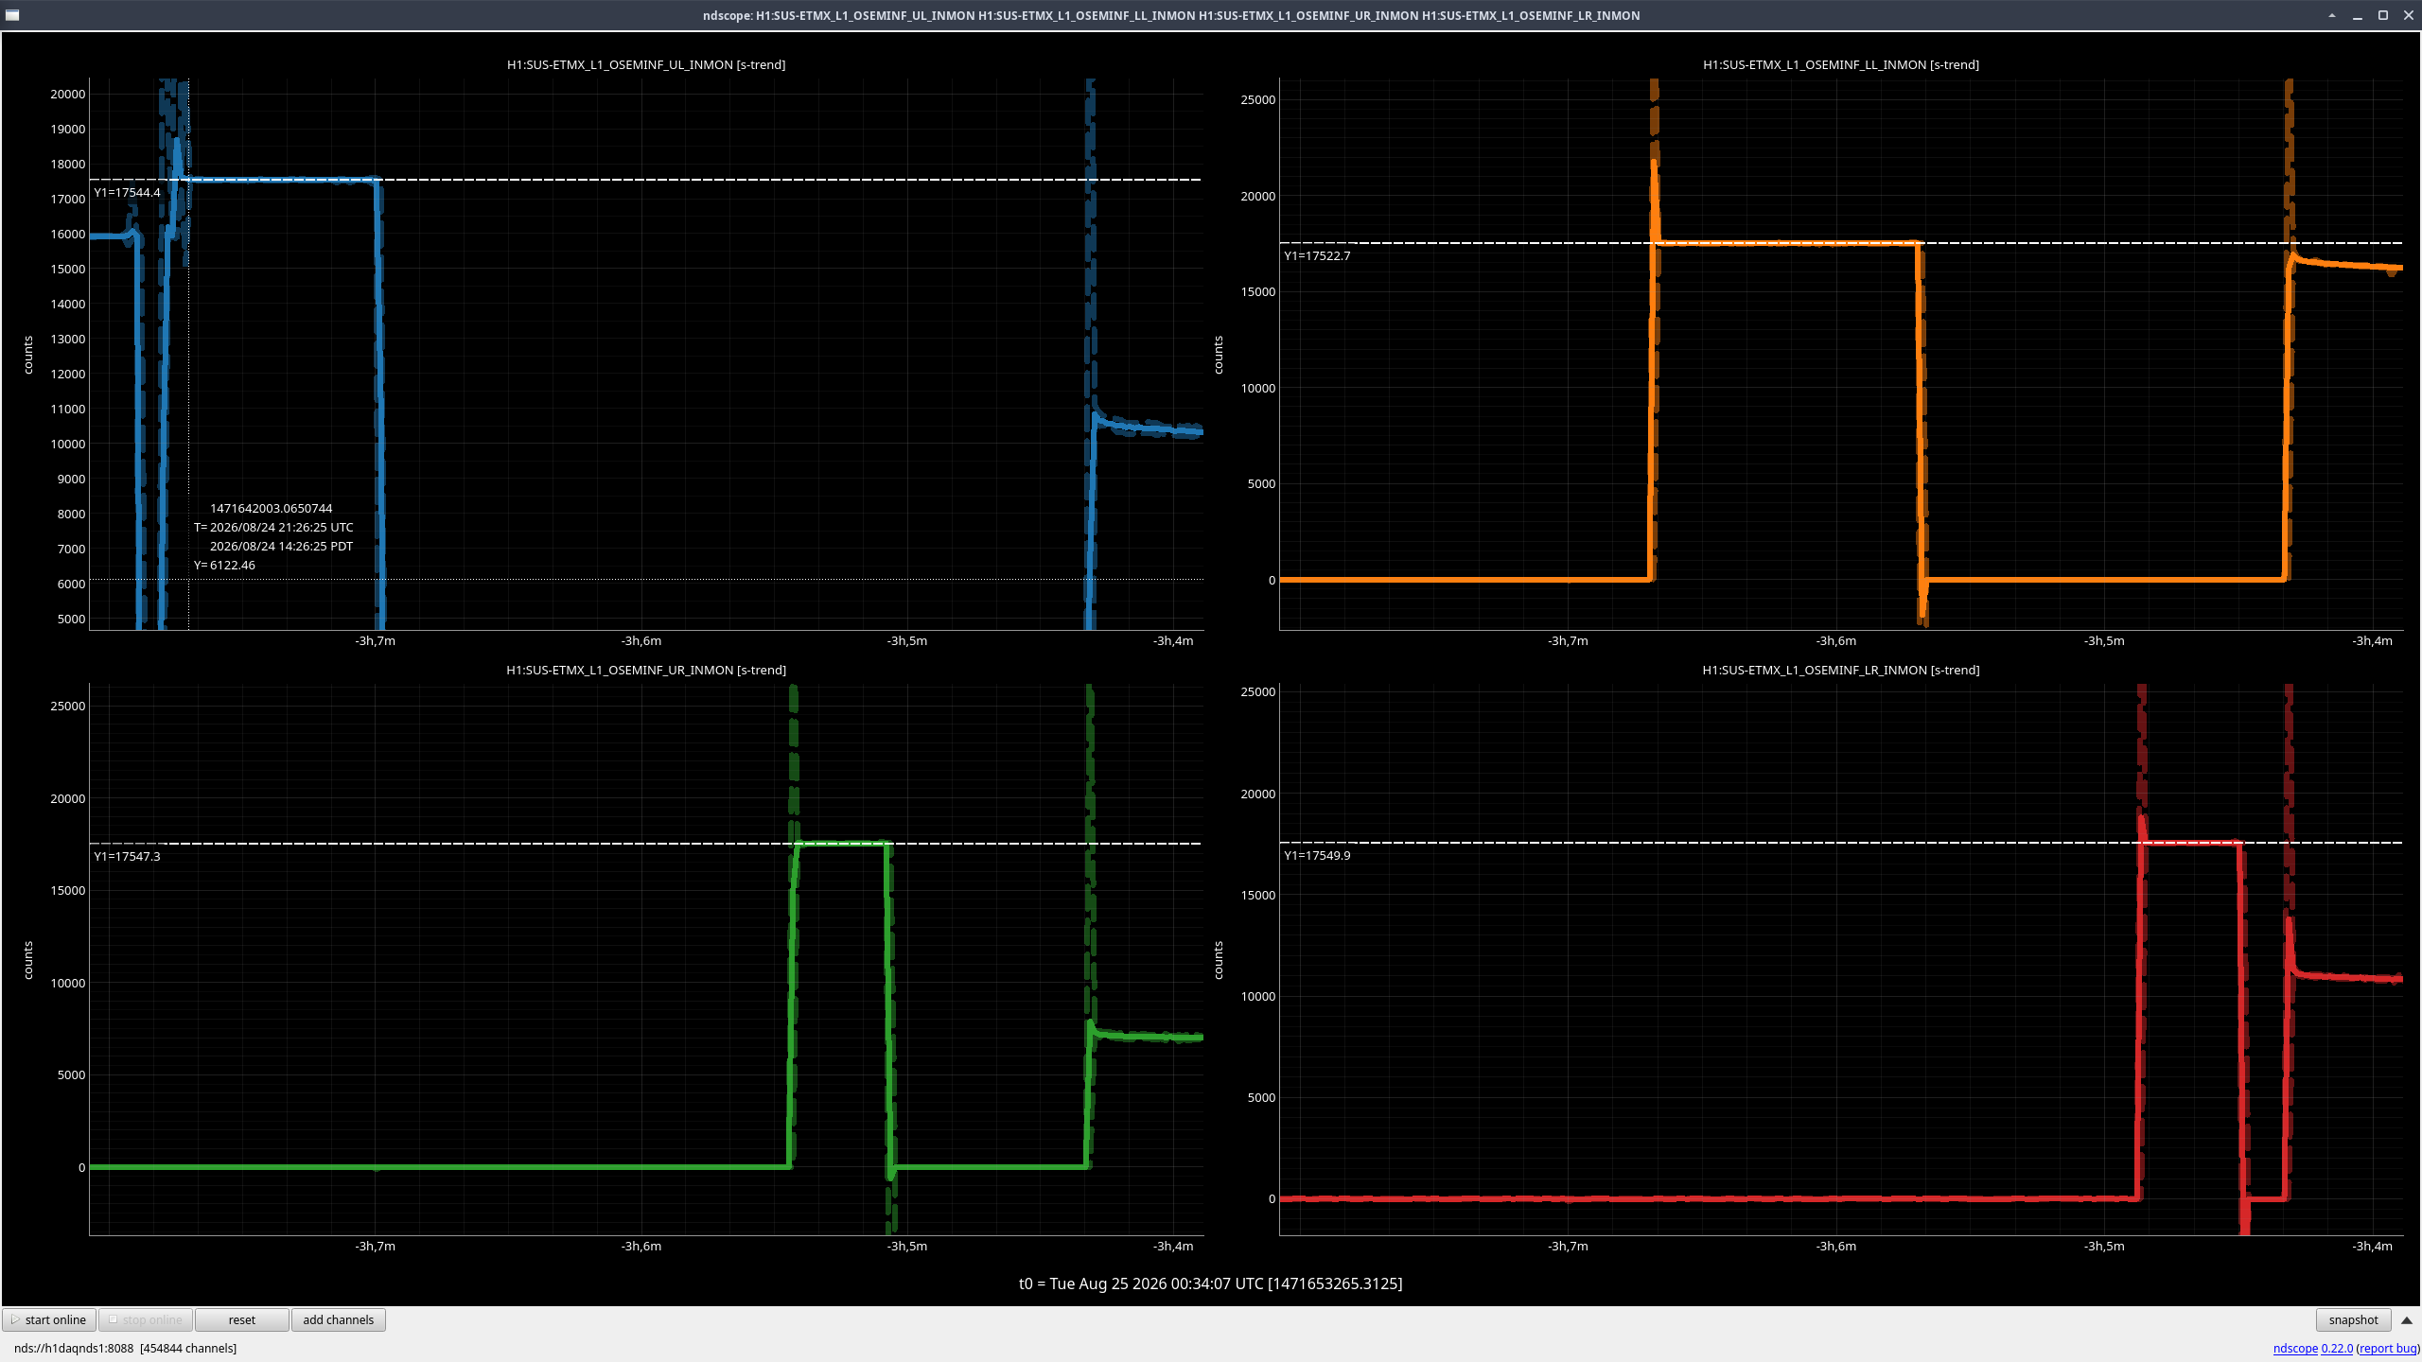Screen dimensions: 2422x1362
Task: Click the UL_INMON plot title
Action: coord(646,64)
